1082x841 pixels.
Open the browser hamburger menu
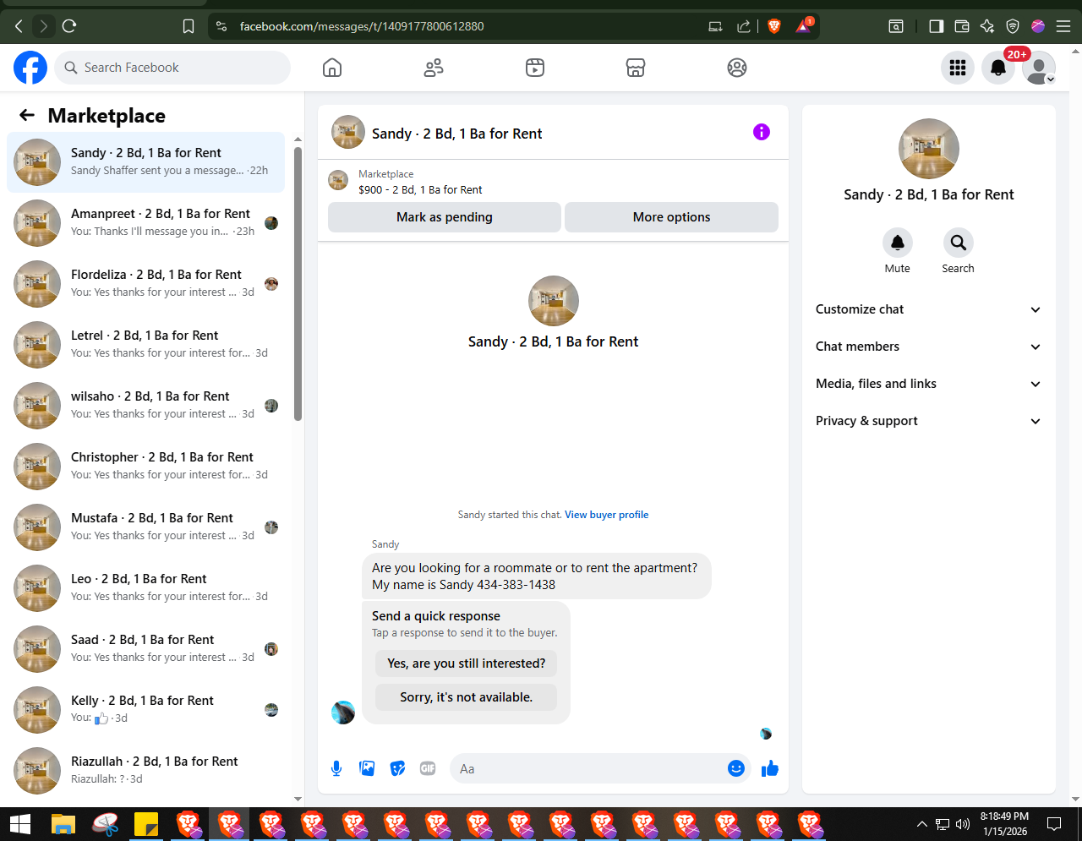coord(1063,26)
